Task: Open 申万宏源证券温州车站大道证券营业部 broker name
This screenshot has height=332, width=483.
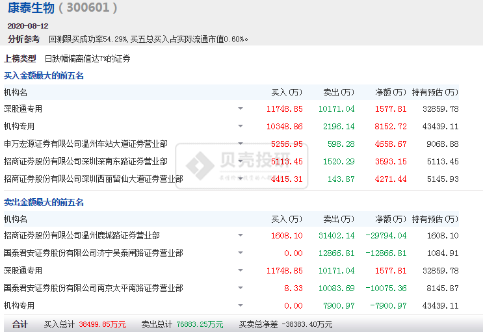Action: (x=85, y=144)
